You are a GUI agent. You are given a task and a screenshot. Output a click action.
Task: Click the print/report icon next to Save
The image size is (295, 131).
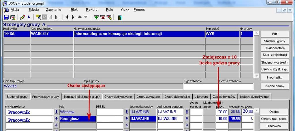coord(13,17)
